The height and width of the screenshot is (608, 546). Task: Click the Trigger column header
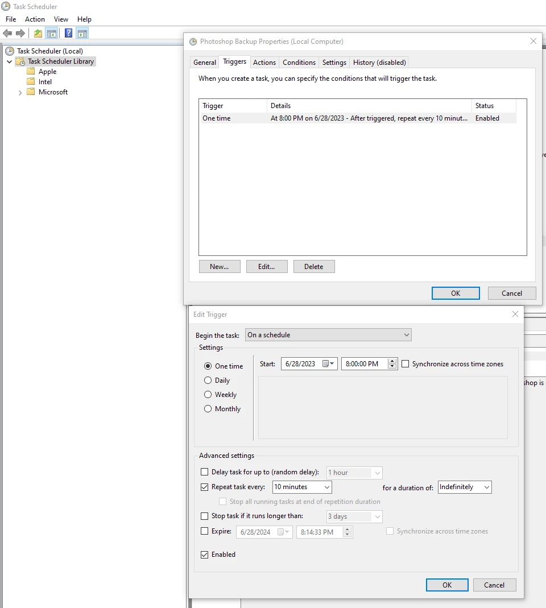(233, 105)
